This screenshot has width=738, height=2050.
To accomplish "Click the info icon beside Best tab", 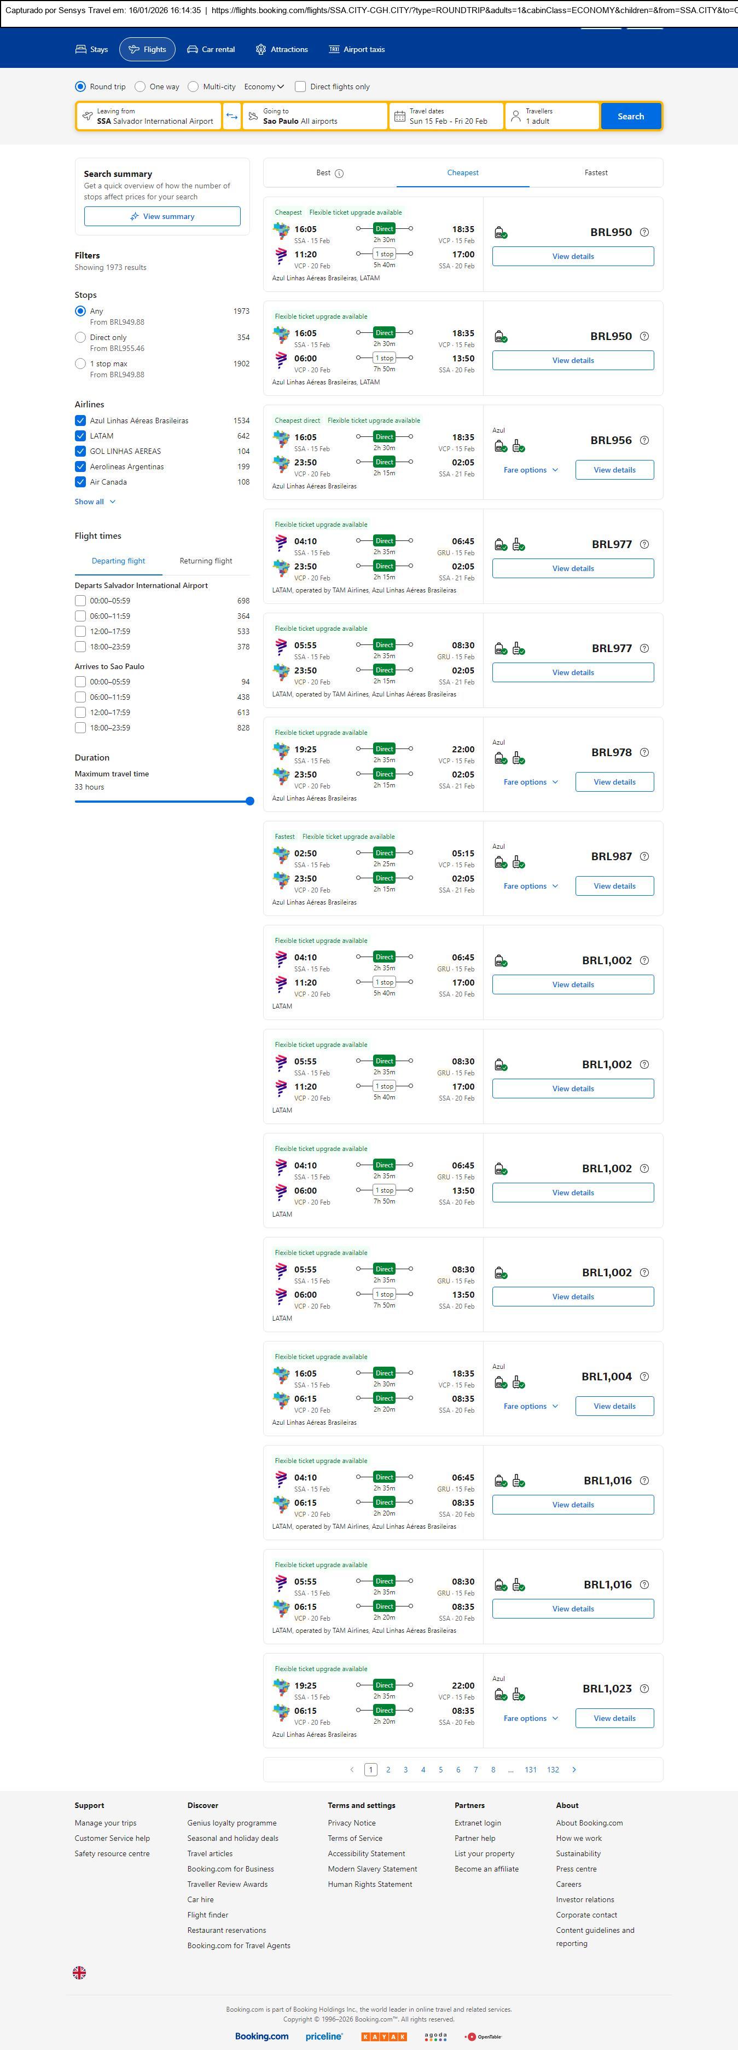I will 340,174.
